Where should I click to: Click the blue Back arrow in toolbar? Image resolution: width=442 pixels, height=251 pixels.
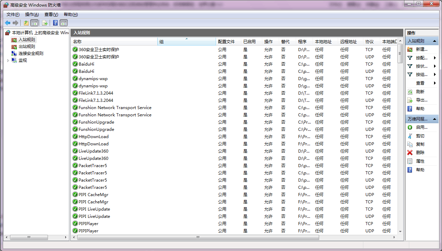pyautogui.click(x=8, y=23)
